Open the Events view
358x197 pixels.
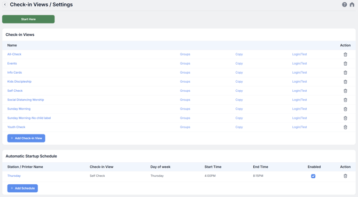12,64
